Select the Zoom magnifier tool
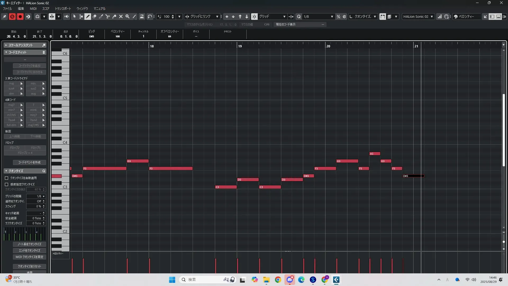This screenshot has height=286, width=508. [128, 16]
